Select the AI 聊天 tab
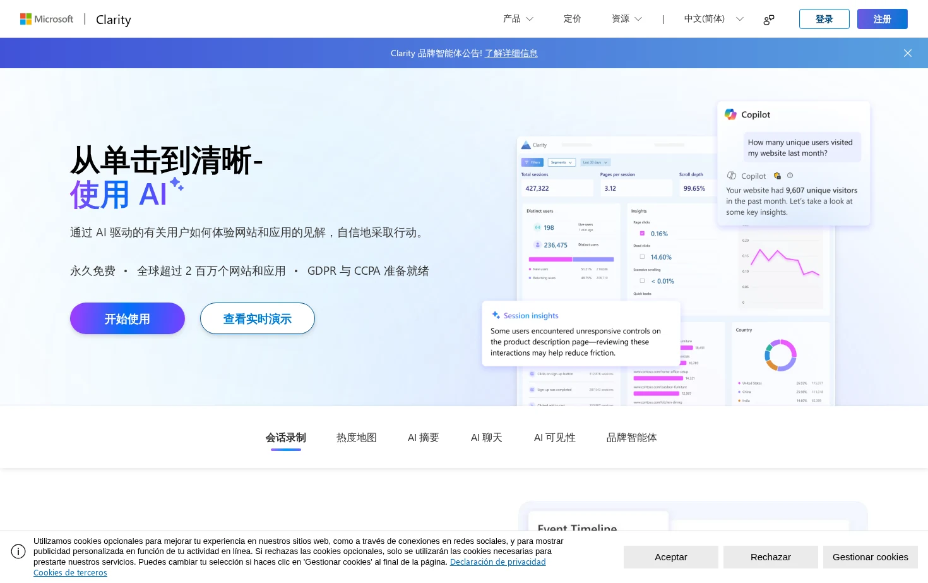 pos(487,438)
